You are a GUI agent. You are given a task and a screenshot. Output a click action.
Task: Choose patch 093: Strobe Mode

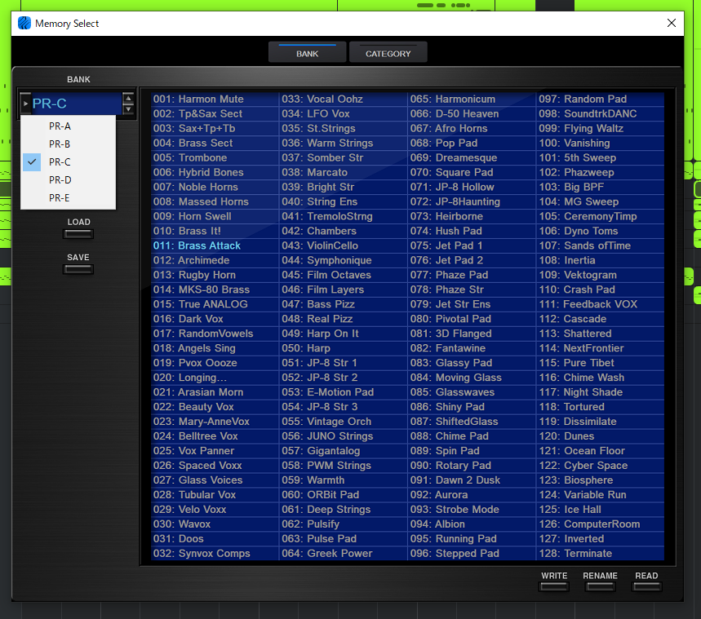(x=472, y=510)
